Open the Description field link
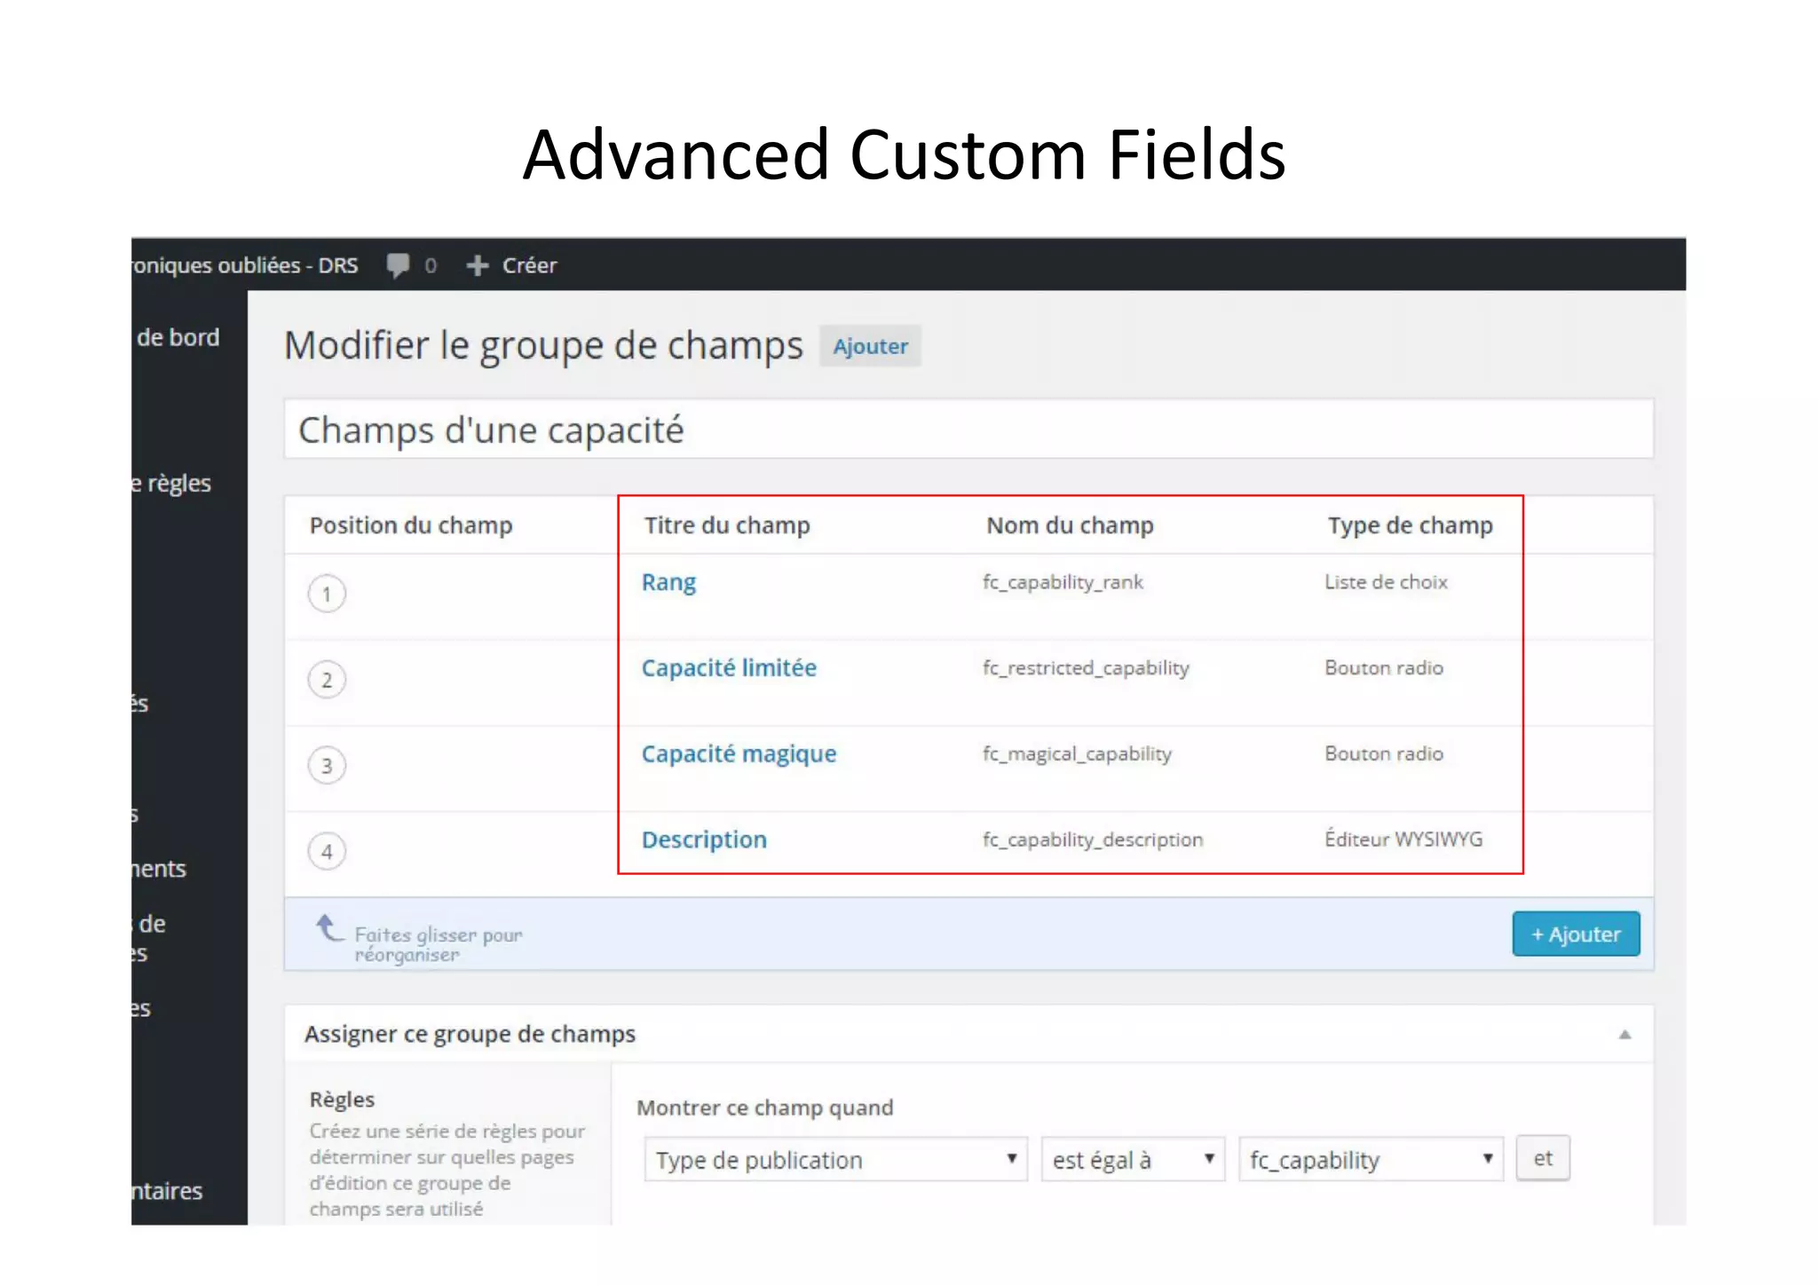Screen dimensions: 1818x1285 pyautogui.click(x=704, y=840)
